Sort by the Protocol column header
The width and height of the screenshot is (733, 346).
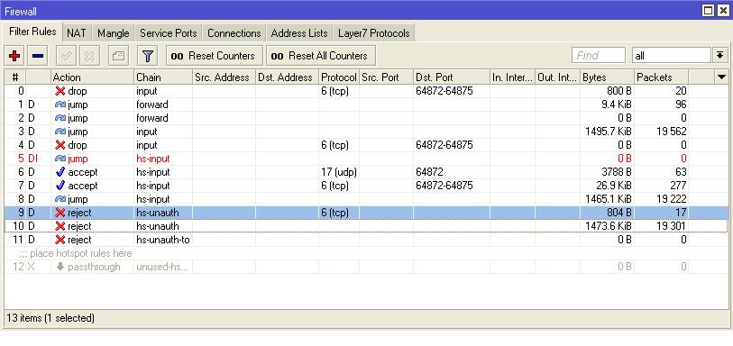[339, 77]
